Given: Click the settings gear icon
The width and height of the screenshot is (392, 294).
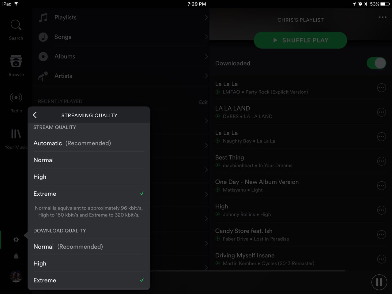Looking at the screenshot, I should coord(16,239).
